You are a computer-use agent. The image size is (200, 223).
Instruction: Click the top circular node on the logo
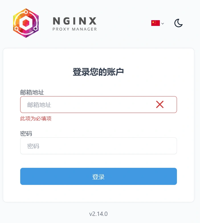(x=26, y=12)
